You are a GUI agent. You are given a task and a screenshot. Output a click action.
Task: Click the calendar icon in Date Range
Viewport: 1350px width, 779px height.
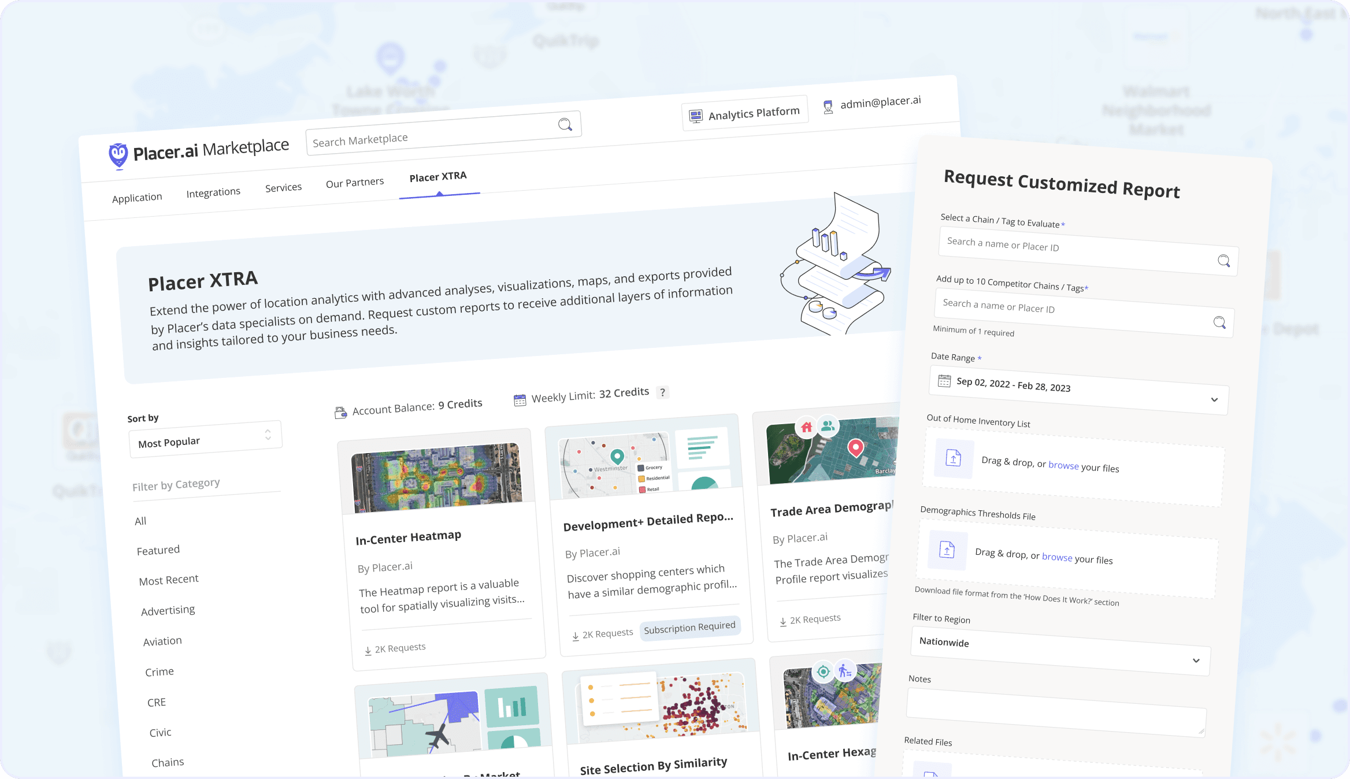(944, 381)
